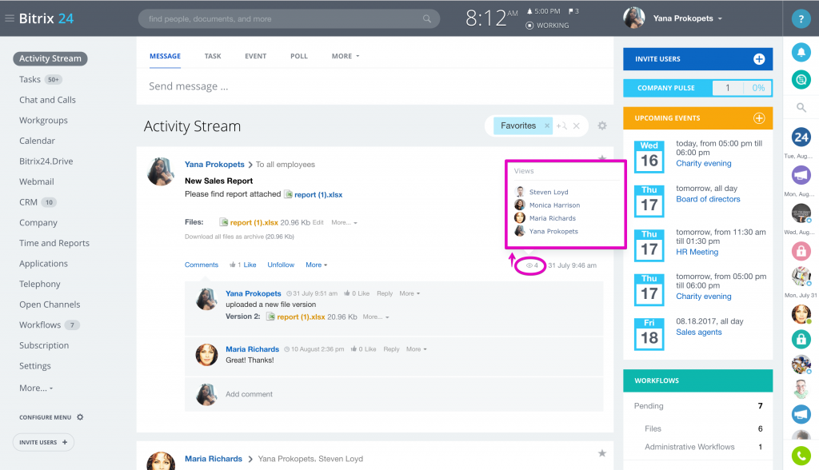819x470 pixels.
Task: Click the help question mark icon
Action: (801, 19)
